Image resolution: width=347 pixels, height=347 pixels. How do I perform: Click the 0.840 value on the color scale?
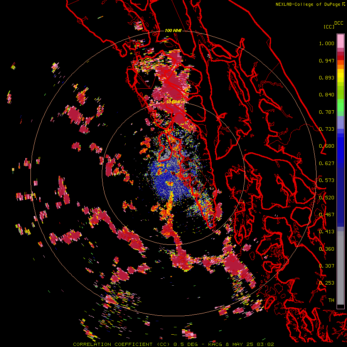327,95
